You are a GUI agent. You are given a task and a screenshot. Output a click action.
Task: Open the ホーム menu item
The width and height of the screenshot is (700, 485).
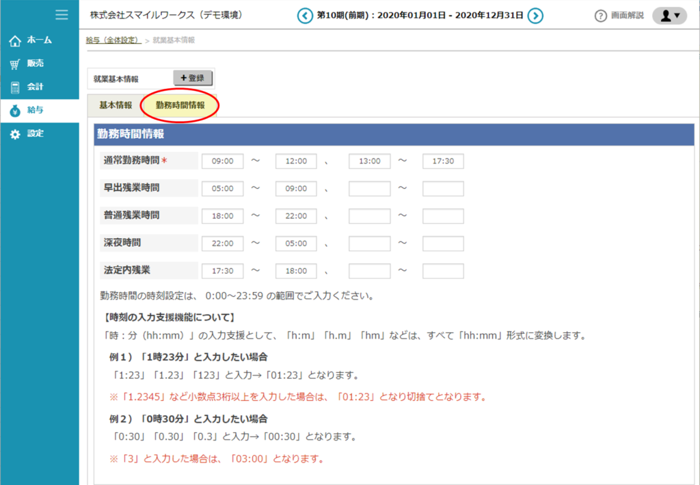tap(40, 40)
